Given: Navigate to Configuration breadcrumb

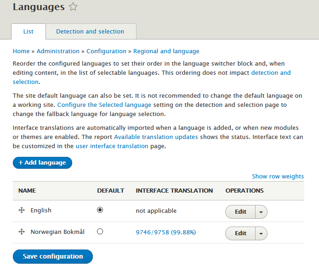Looking at the screenshot, I should [106, 51].
